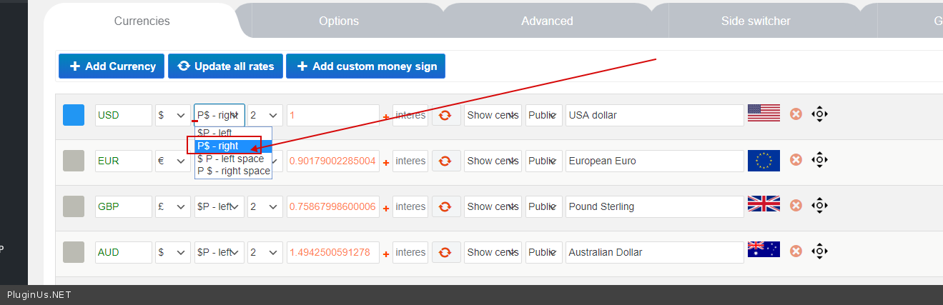Open the GBP symbol position dropdown

click(219, 206)
